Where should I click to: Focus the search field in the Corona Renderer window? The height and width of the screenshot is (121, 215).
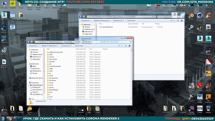coord(171,17)
